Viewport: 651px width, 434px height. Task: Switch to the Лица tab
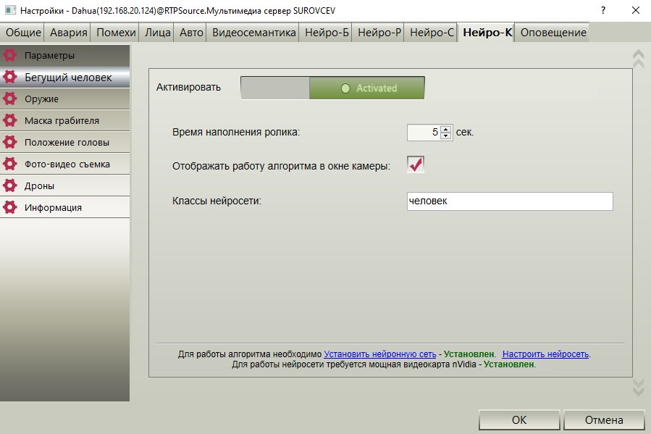[x=157, y=33]
